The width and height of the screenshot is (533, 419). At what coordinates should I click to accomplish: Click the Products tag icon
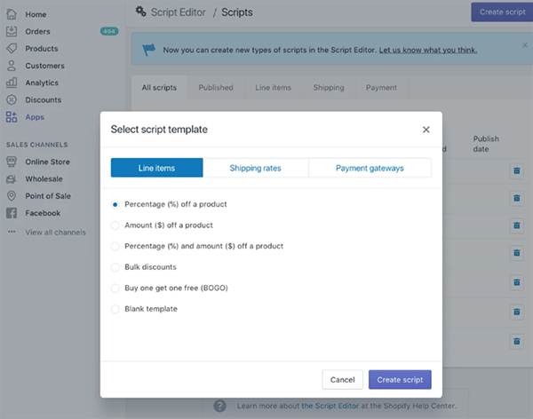click(x=12, y=48)
